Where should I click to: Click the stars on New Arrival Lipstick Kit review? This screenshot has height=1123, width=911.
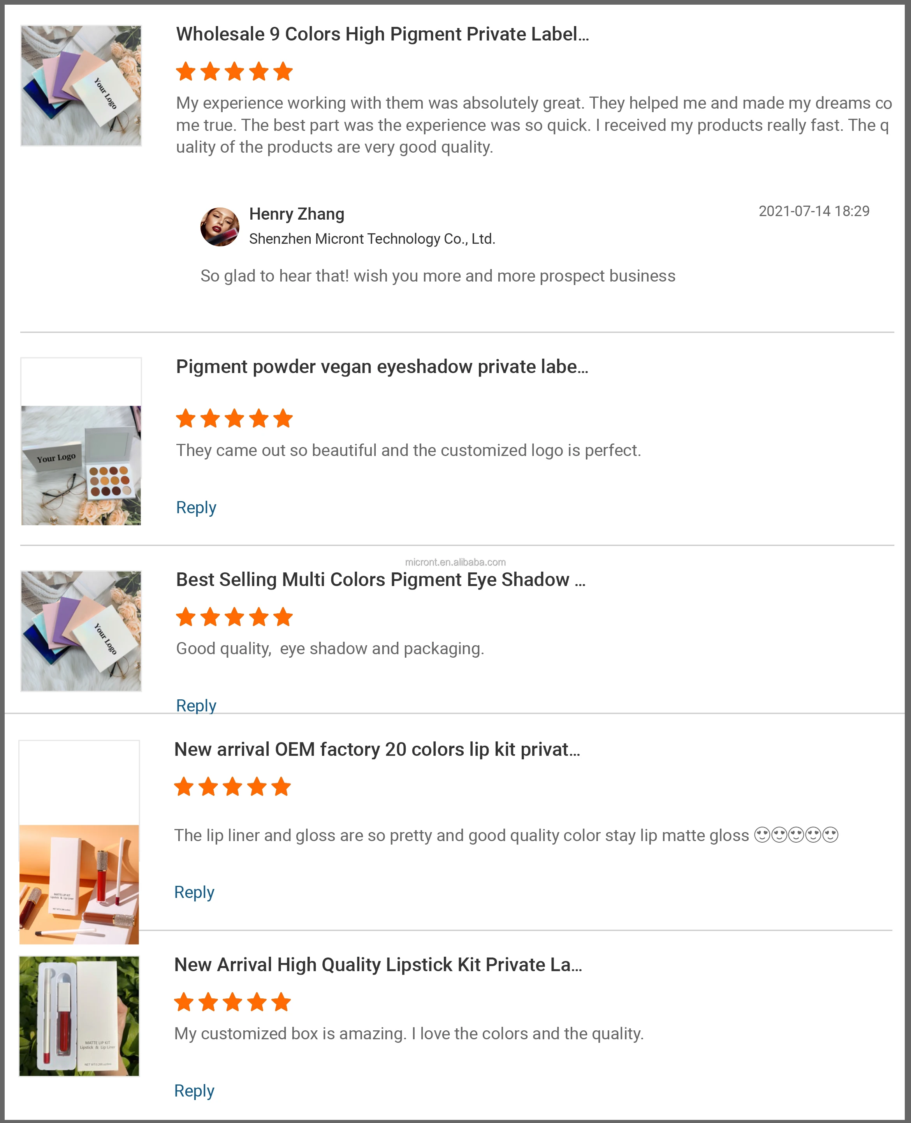232,1002
